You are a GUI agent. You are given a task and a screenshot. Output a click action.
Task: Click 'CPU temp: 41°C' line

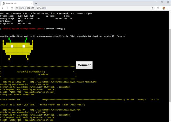11,21
